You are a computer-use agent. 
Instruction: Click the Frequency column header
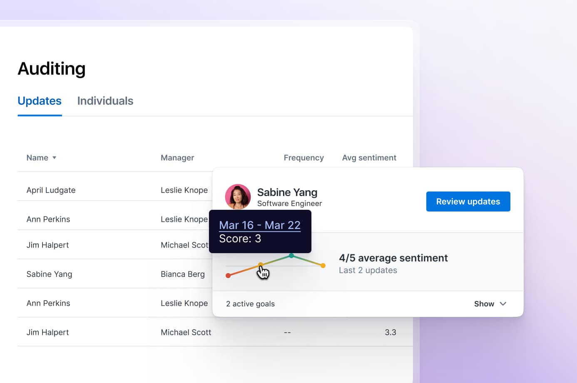tap(304, 157)
